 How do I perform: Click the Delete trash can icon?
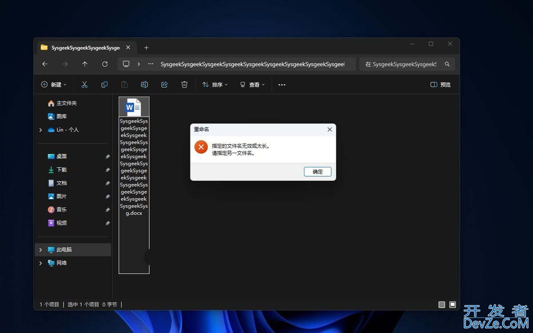click(x=184, y=84)
